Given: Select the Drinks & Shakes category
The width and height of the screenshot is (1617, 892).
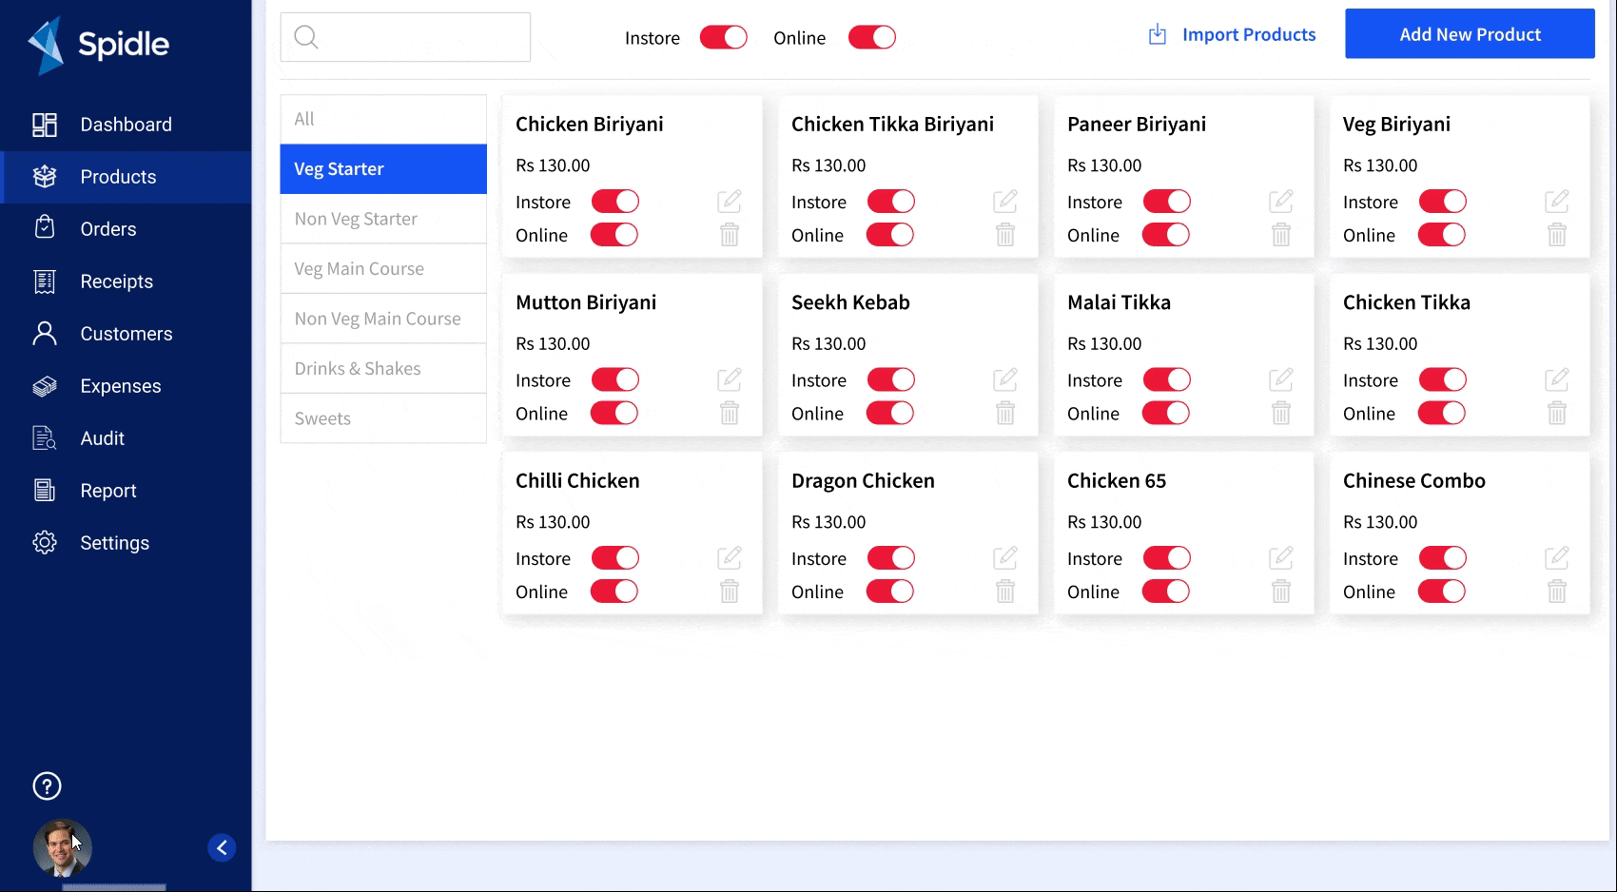Looking at the screenshot, I should pos(383,368).
